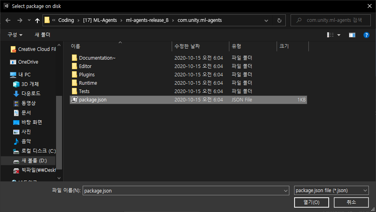Close the Select package on disk dialog
The image size is (376, 212).
[x=370, y=6]
